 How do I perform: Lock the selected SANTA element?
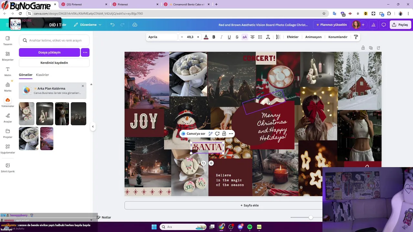[x=224, y=134]
